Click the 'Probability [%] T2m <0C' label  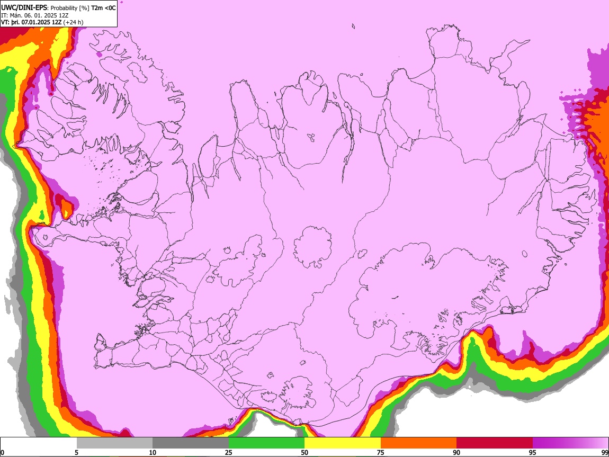pos(83,8)
